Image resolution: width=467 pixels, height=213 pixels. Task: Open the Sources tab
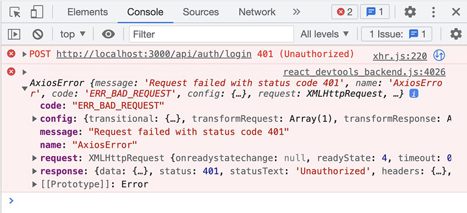[201, 12]
